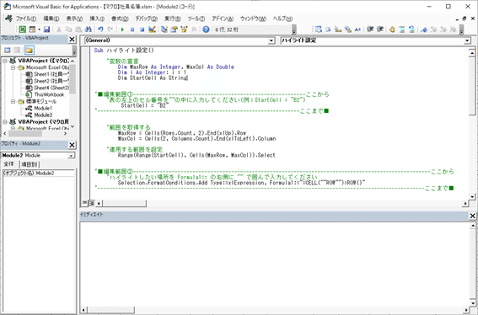Click View Object icon in Project panel

click(18, 50)
